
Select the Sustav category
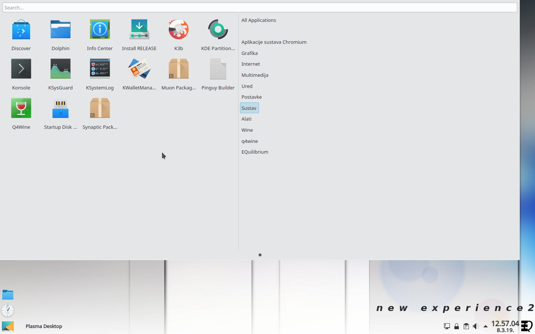click(x=249, y=108)
